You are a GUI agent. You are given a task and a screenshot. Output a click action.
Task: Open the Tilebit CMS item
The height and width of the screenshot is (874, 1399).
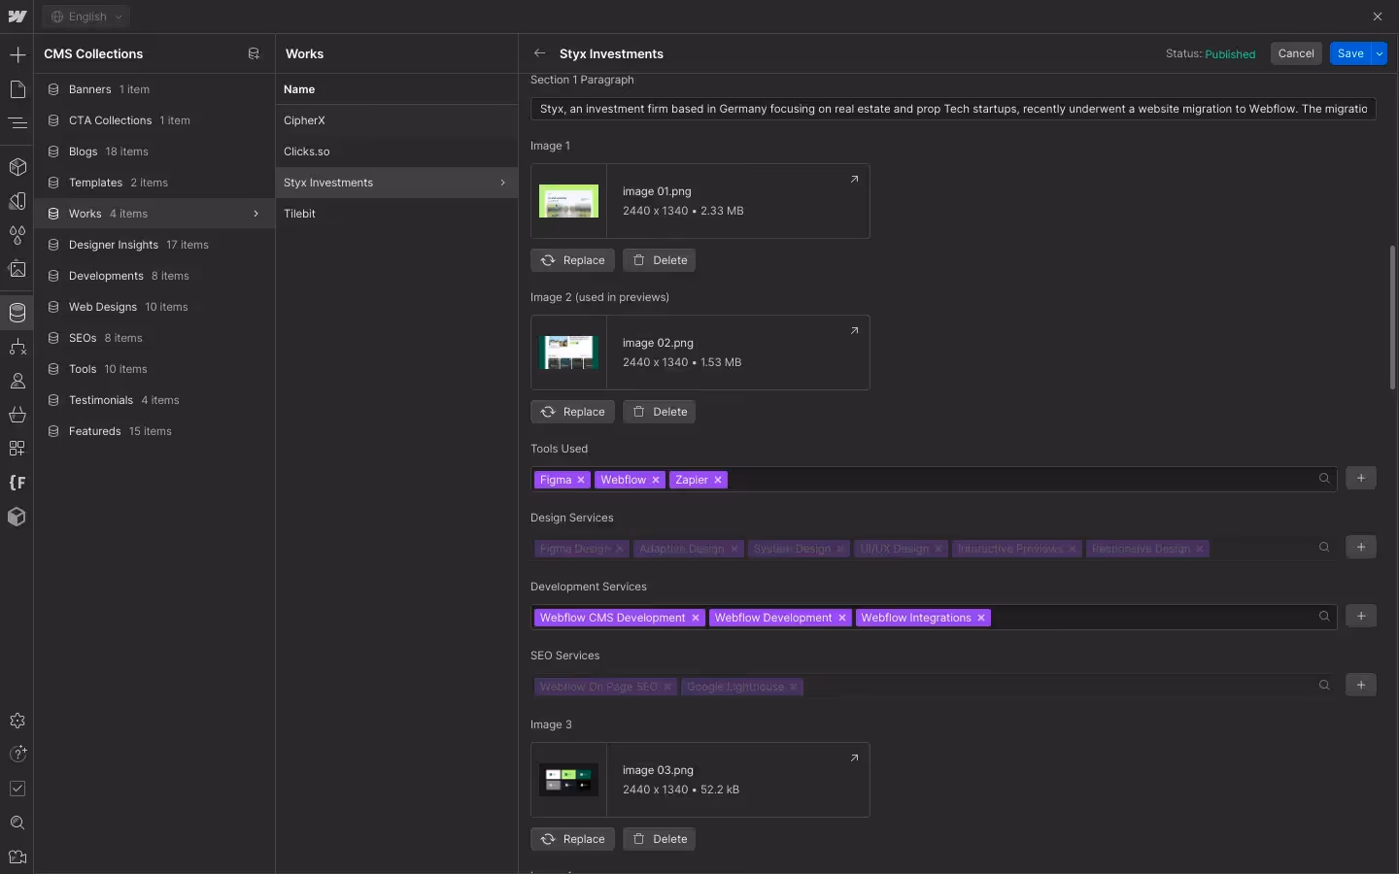pos(300,214)
